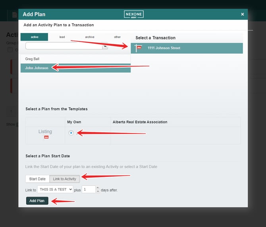
Task: Click the Listing sale sign icon
Action: (46, 137)
